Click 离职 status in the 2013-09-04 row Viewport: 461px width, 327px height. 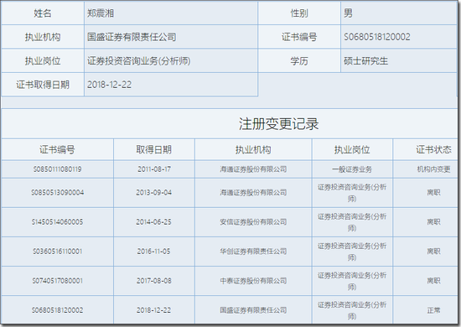click(433, 193)
